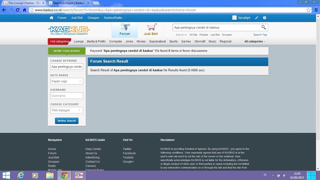Open Jual Beli in the top navigation bar

77,18
